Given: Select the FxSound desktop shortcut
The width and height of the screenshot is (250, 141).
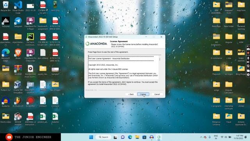Looking at the screenshot, I should [x=5, y=22].
